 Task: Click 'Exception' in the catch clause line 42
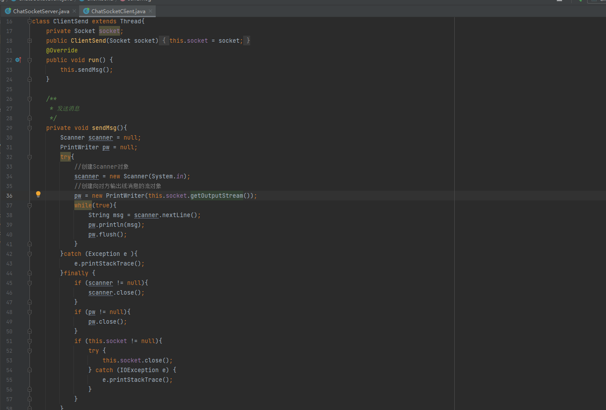tap(104, 254)
